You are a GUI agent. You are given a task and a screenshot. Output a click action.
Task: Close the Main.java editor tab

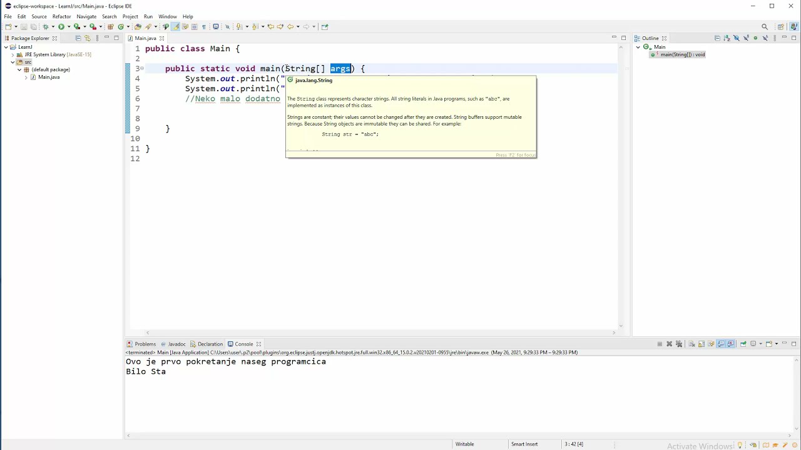161,38
